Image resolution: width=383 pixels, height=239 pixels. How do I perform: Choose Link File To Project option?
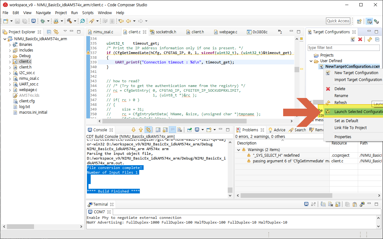[353, 128]
